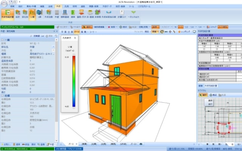Close the 凡例表示 legend panel
The width and height of the screenshot is (242, 151).
75,38
